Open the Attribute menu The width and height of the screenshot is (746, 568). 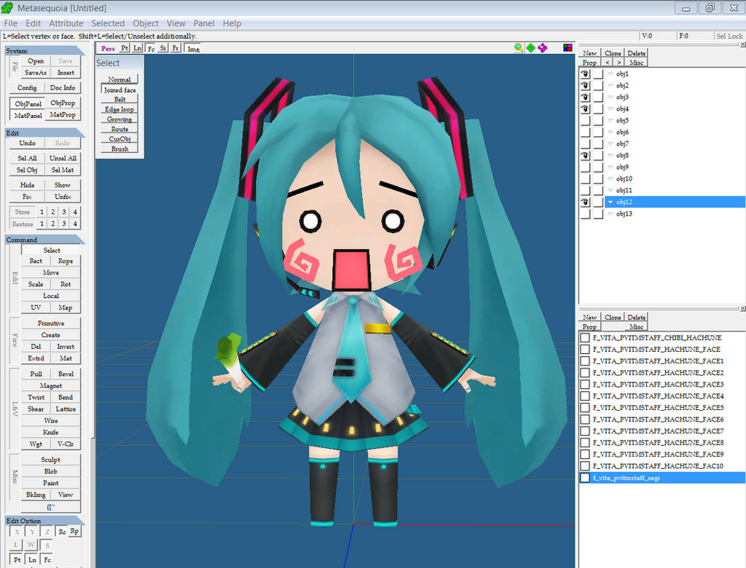click(x=66, y=23)
